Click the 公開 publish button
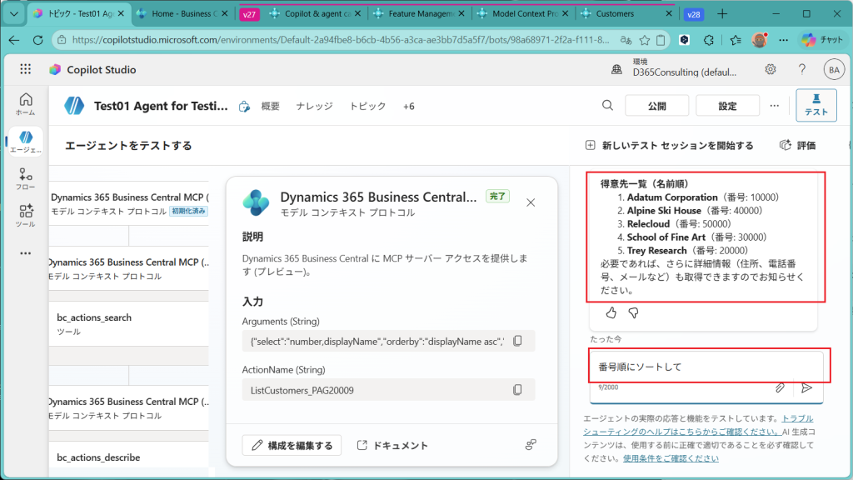The height and width of the screenshot is (480, 853). point(656,106)
